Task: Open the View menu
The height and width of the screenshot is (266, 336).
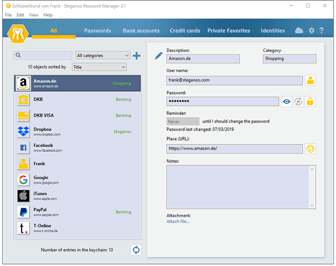Action: (x=34, y=15)
